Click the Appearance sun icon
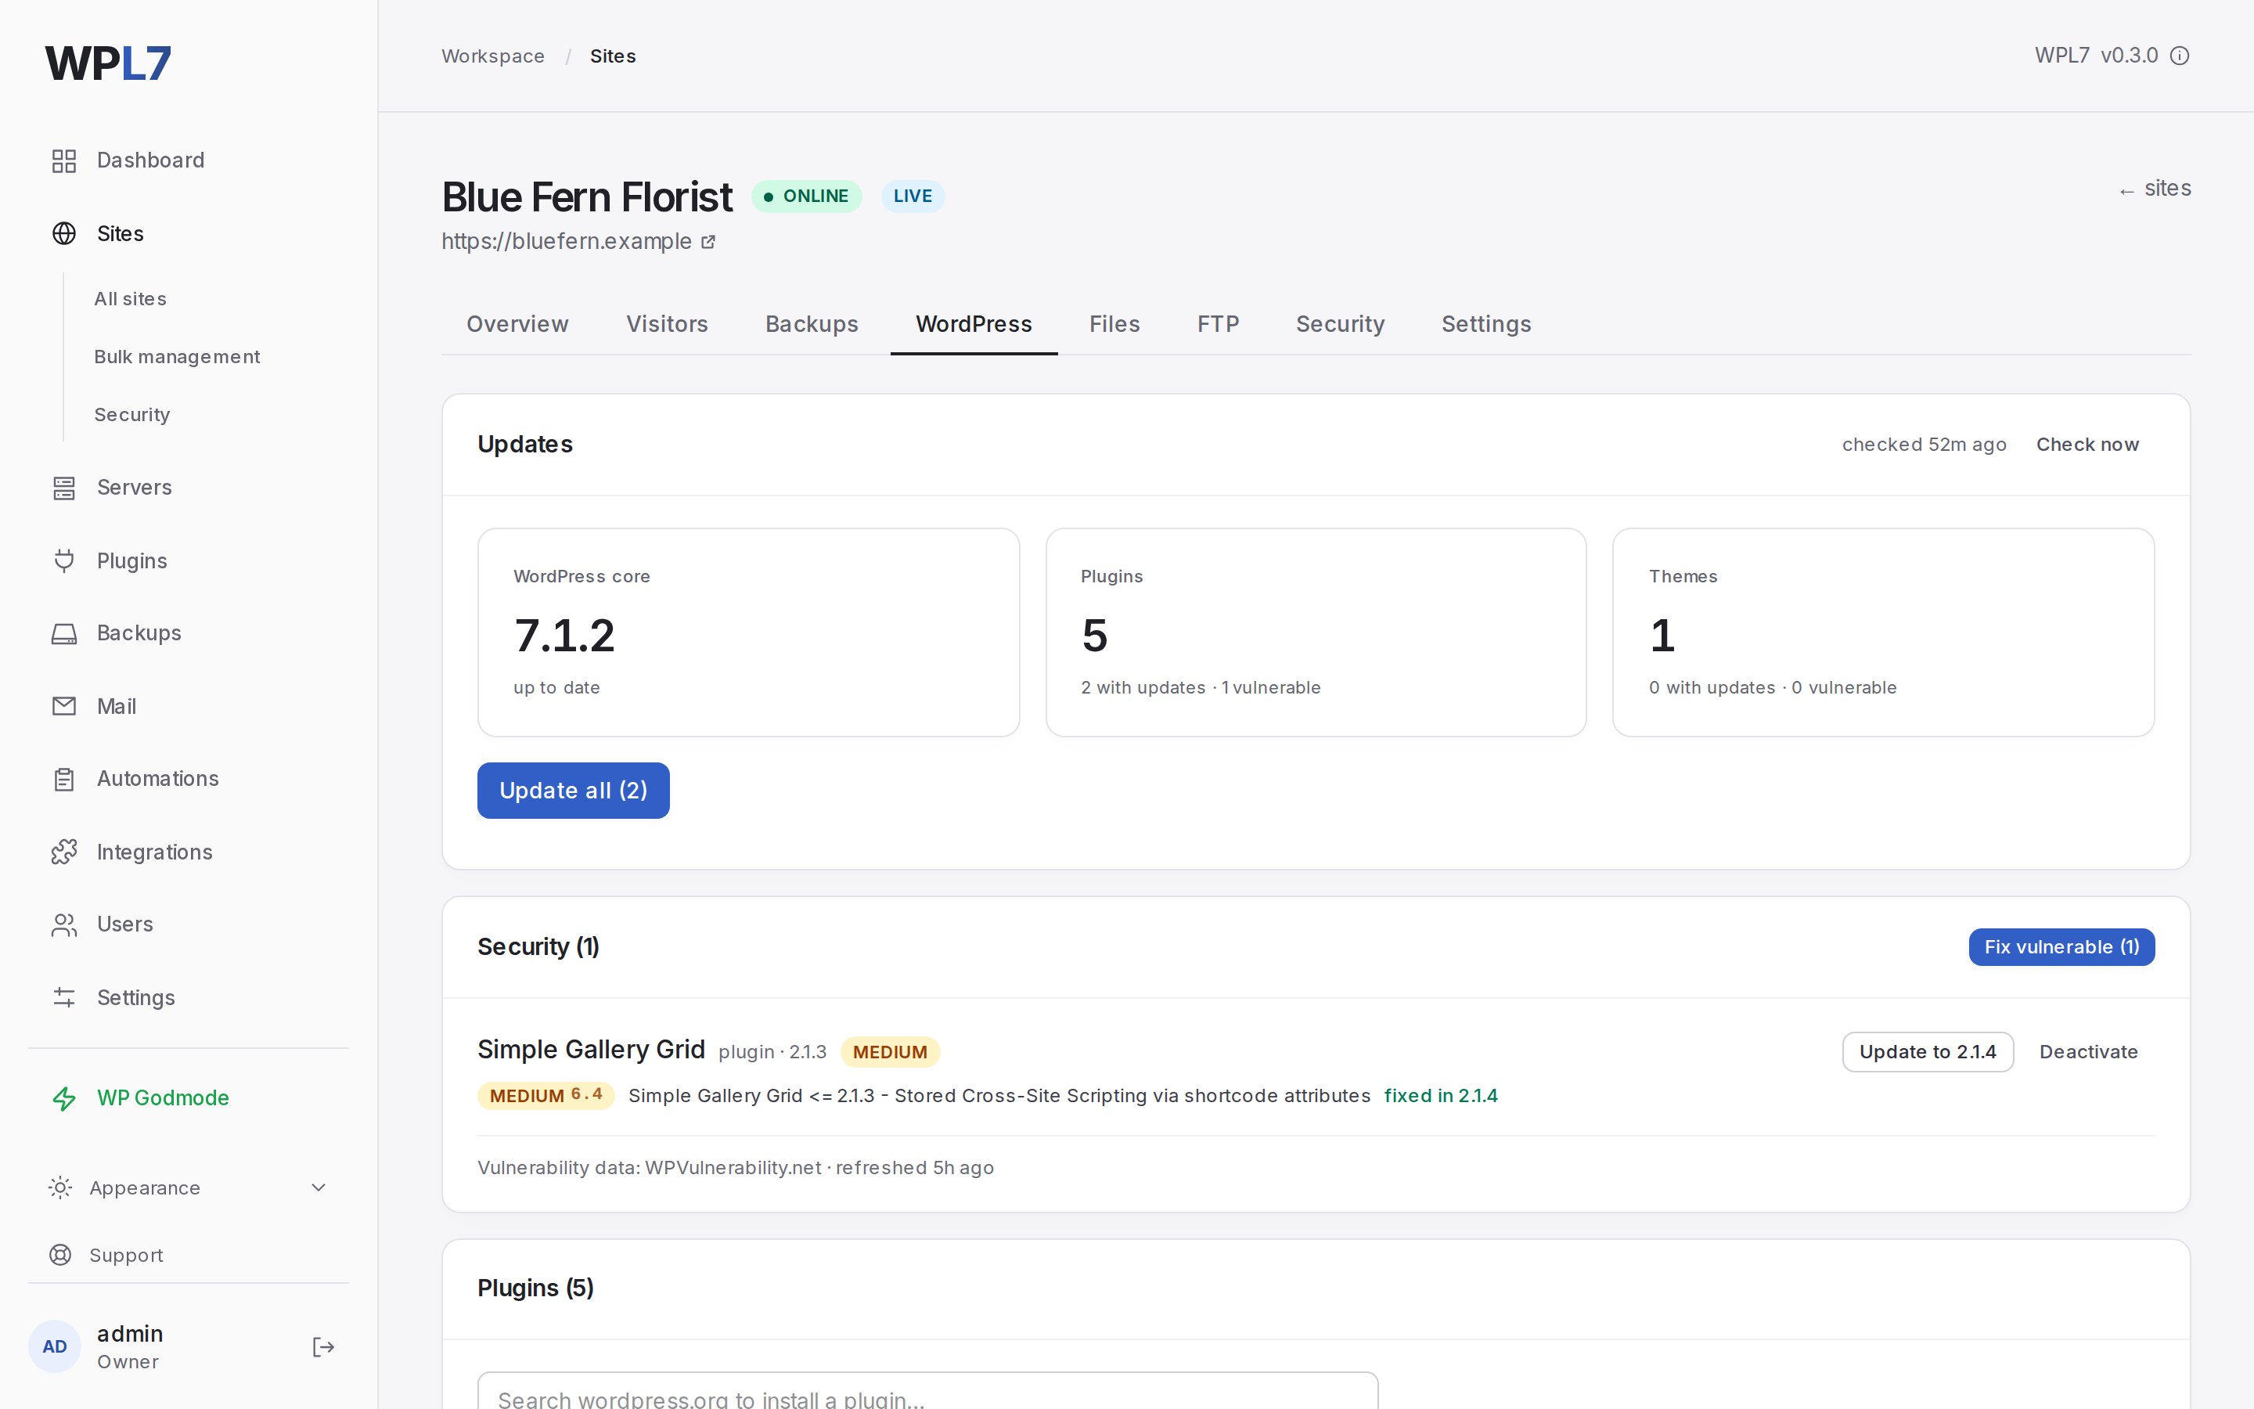The image size is (2254, 1409). pos(59,1187)
